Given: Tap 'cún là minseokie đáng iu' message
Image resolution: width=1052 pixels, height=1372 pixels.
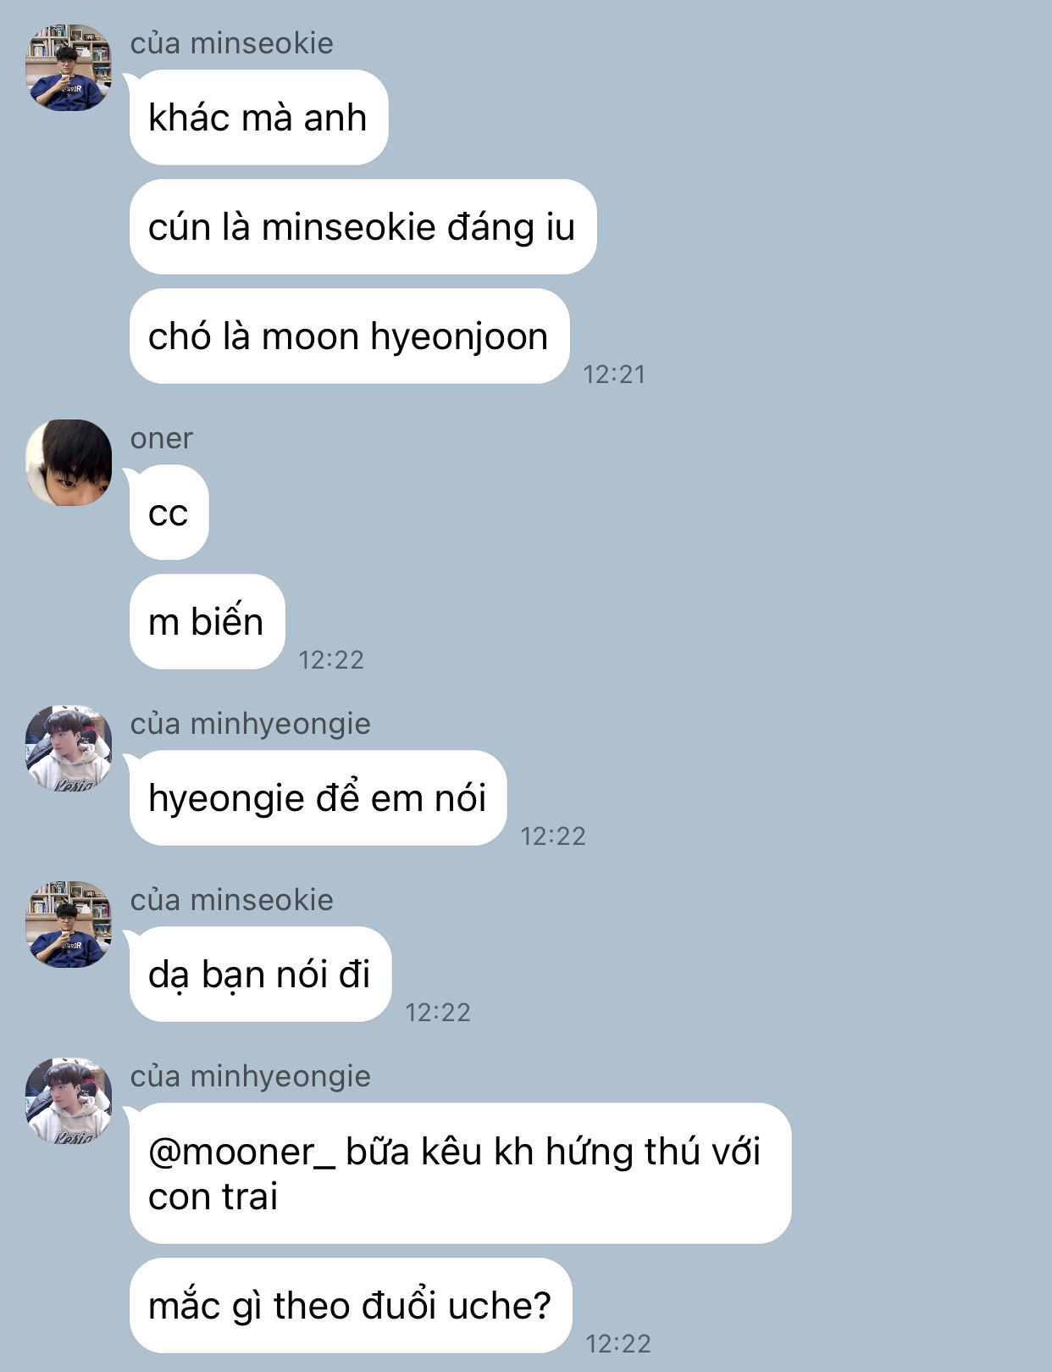Looking at the screenshot, I should [x=363, y=227].
